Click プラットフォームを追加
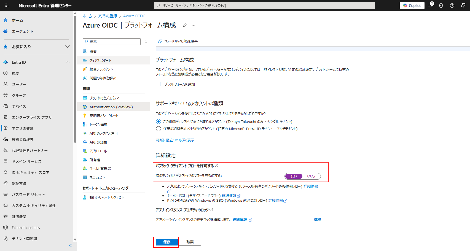470x251 pixels. pyautogui.click(x=176, y=84)
